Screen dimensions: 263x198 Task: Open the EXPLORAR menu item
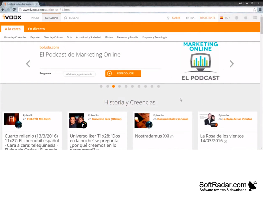coord(51,18)
